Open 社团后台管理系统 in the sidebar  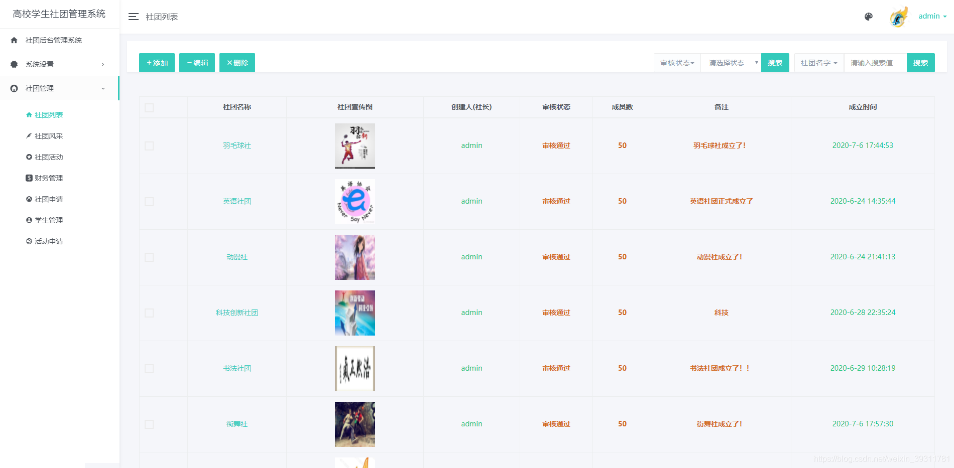click(x=54, y=40)
